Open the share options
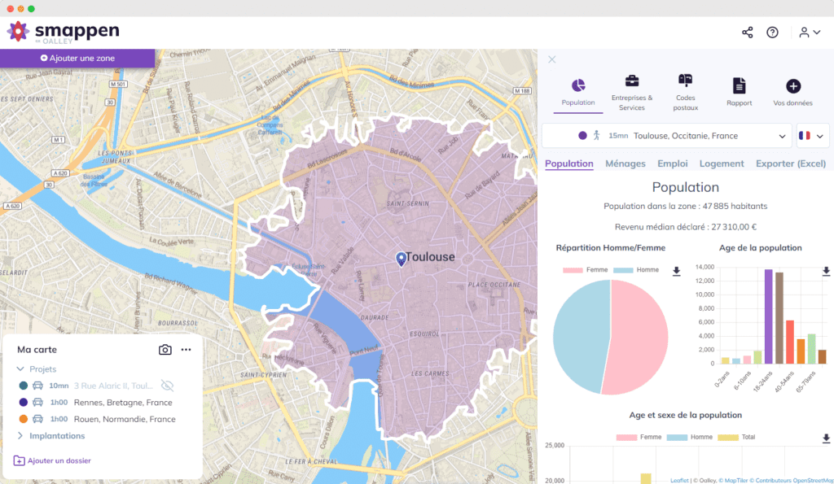The width and height of the screenshot is (834, 484). tap(747, 33)
